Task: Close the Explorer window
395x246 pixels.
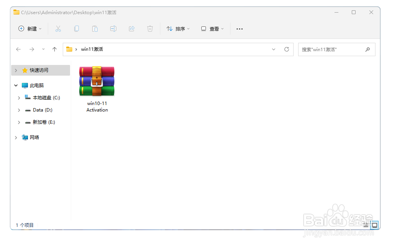Action: (371, 12)
